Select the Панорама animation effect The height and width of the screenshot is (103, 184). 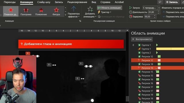coord(26,11)
